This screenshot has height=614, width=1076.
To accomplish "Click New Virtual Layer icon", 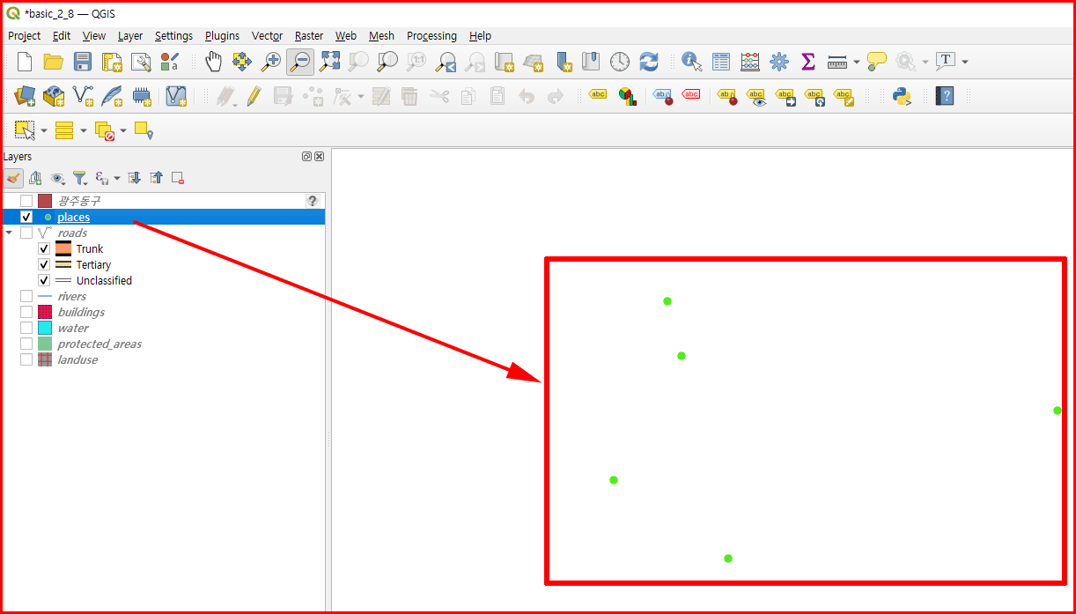I will [176, 96].
